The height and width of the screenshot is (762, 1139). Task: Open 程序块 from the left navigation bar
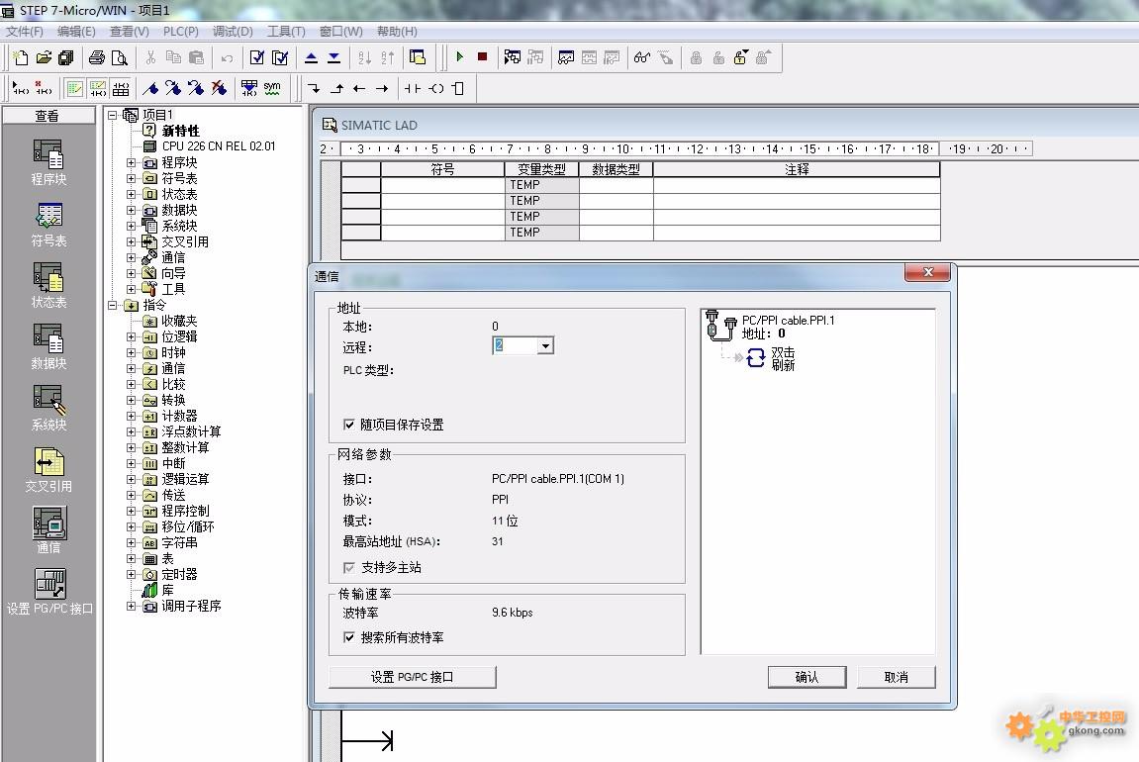[x=48, y=162]
